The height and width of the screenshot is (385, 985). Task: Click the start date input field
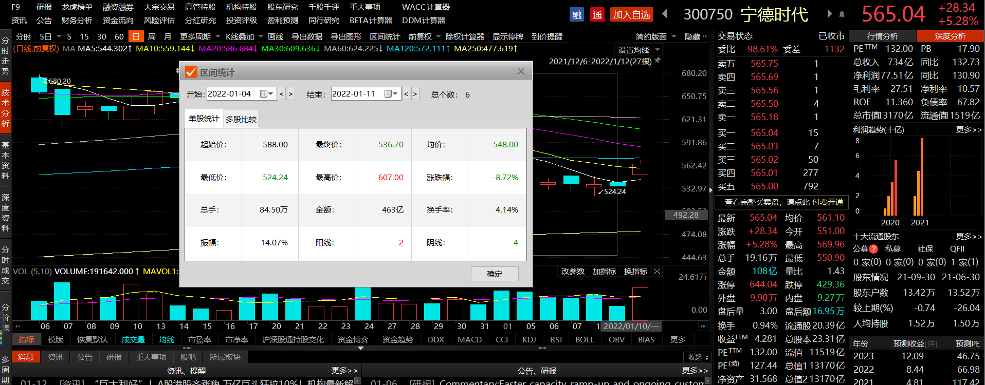(232, 94)
